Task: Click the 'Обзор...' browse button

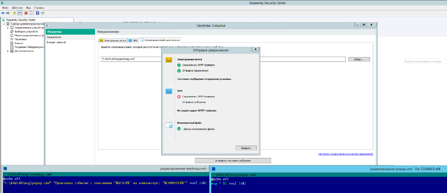Action: pos(359,59)
